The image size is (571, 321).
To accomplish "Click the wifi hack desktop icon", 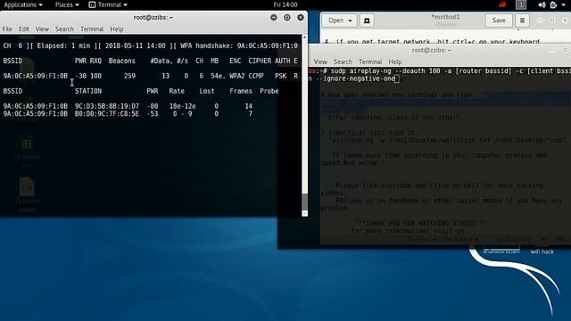I will 542,251.
